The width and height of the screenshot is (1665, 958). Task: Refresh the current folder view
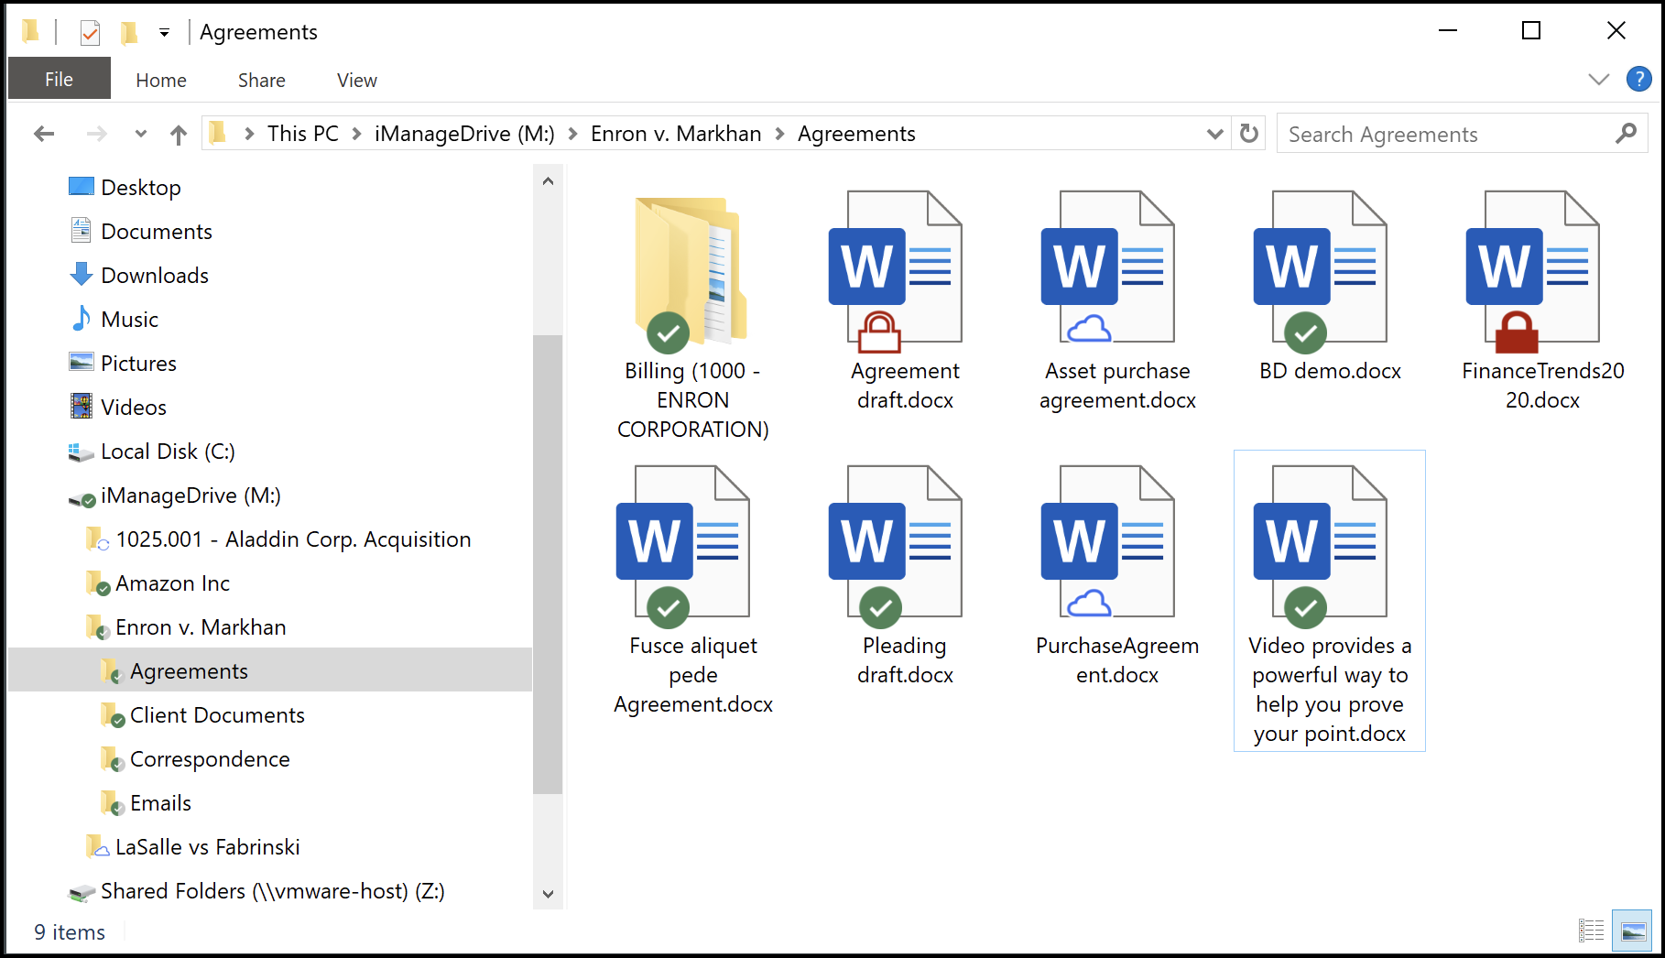coord(1248,134)
